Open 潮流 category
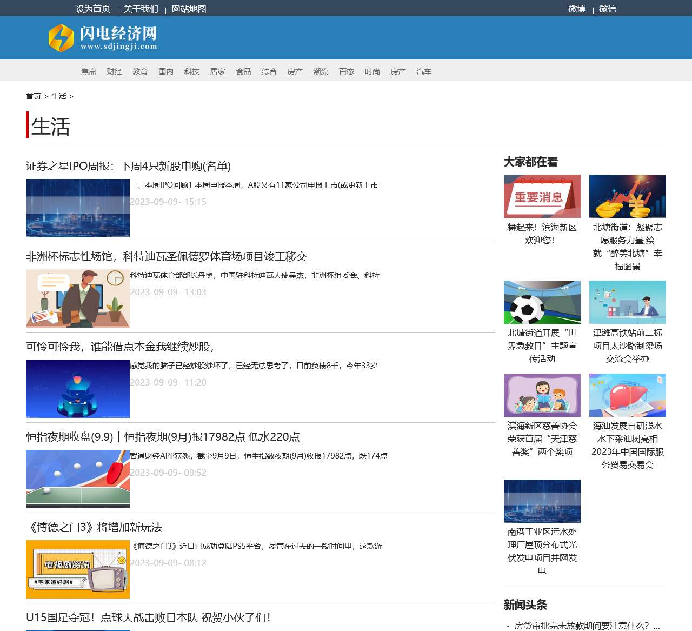 pos(321,71)
